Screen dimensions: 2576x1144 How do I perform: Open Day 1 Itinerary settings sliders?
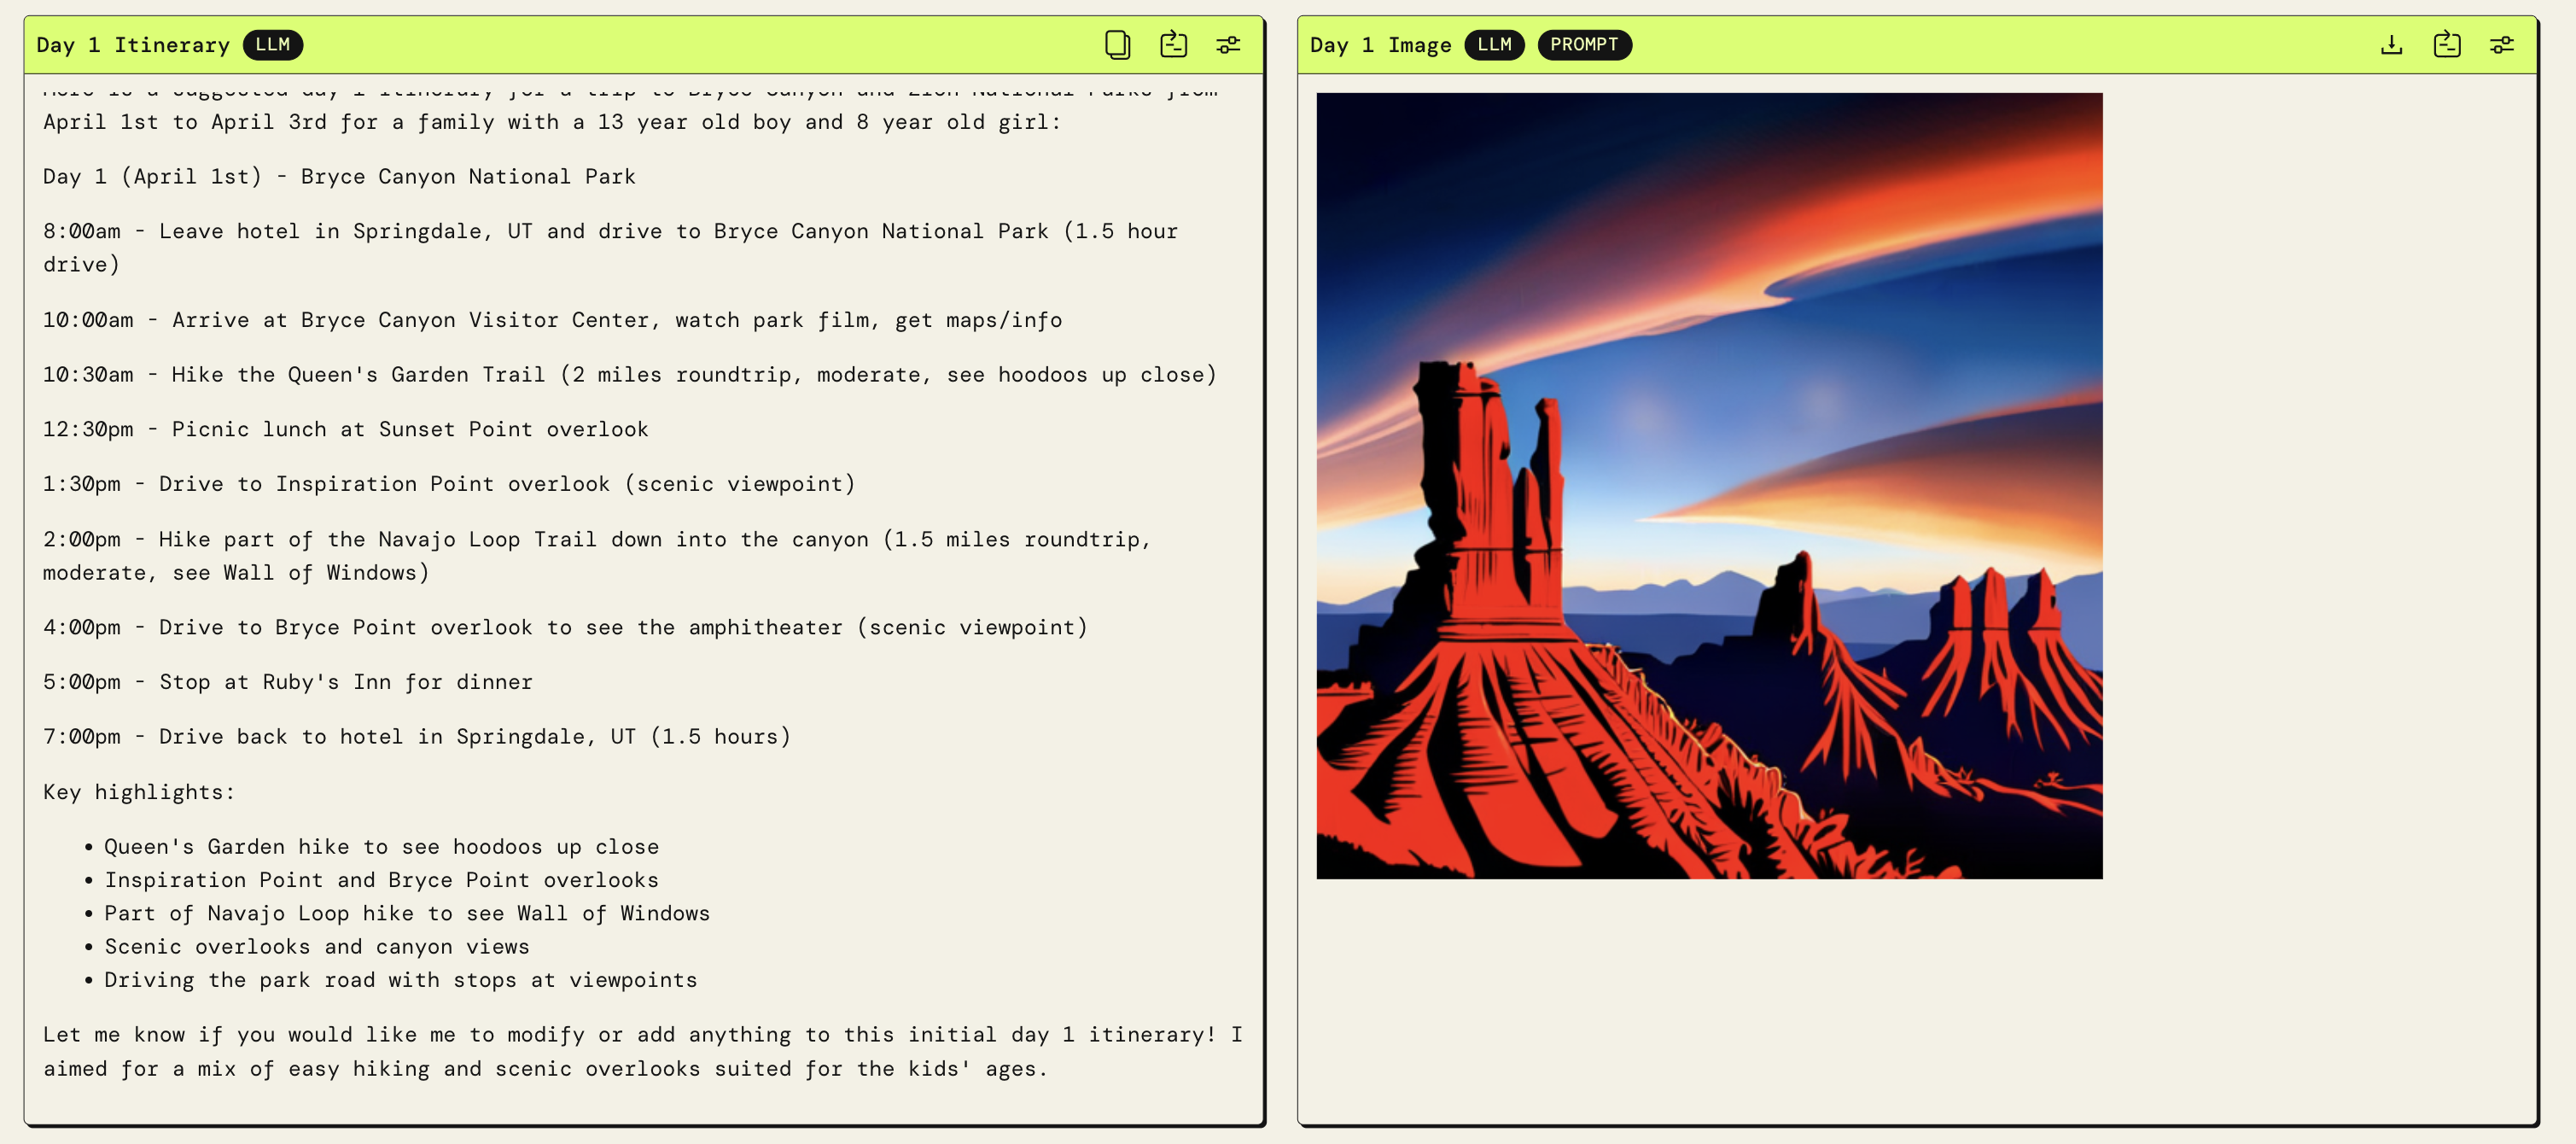[x=1228, y=45]
